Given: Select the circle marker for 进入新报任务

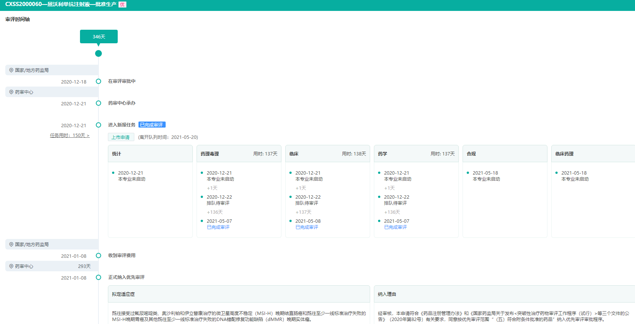Looking at the screenshot, I should (x=98, y=125).
